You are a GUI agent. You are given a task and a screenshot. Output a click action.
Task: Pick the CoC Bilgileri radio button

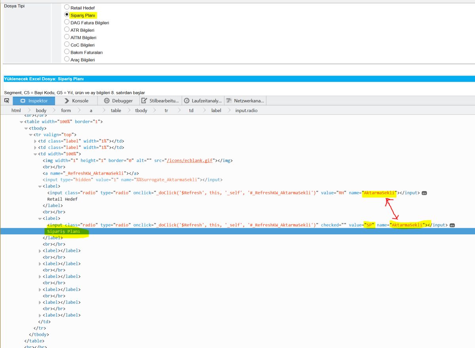[66, 44]
